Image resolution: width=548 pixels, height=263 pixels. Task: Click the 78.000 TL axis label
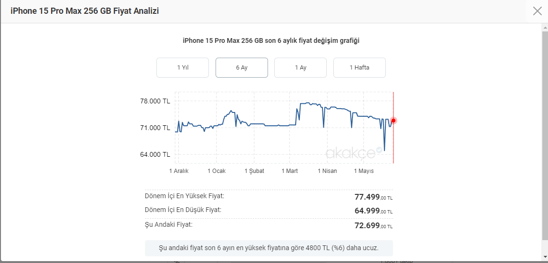pos(155,101)
